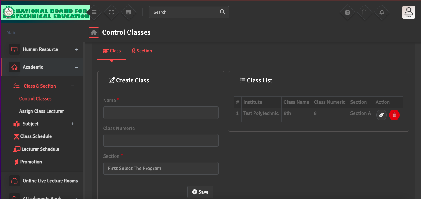Viewport: 421px width, 199px height.
Task: Open Assign Class Lecturer link
Action: (42, 111)
